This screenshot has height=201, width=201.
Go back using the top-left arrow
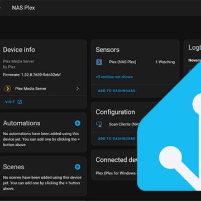pyautogui.click(x=1, y=8)
